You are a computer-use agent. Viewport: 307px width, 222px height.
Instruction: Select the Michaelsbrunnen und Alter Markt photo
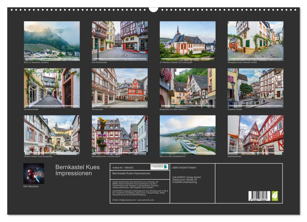tap(120, 135)
